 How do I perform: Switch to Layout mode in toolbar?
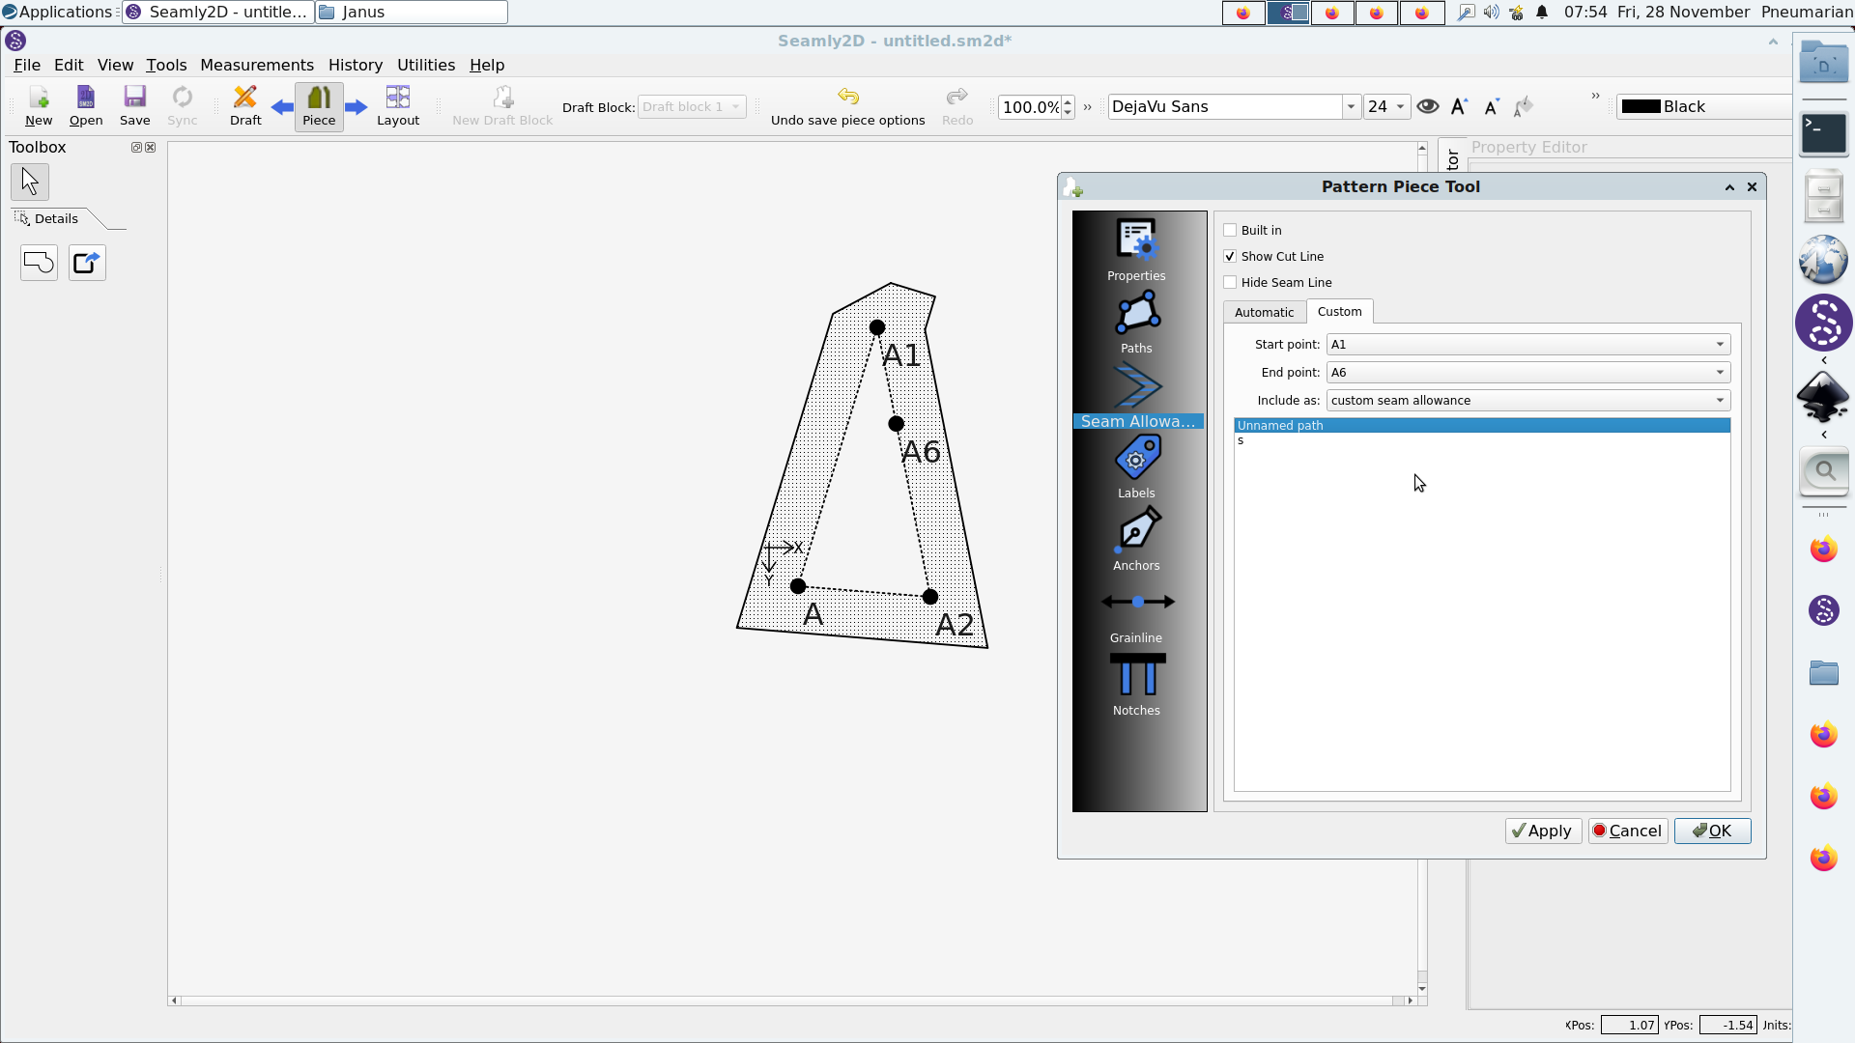[x=397, y=105]
